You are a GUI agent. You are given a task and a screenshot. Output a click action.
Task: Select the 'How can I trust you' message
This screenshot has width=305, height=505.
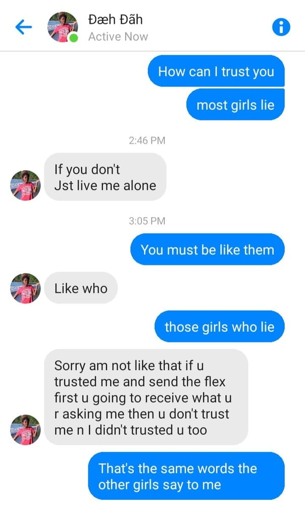click(x=216, y=71)
